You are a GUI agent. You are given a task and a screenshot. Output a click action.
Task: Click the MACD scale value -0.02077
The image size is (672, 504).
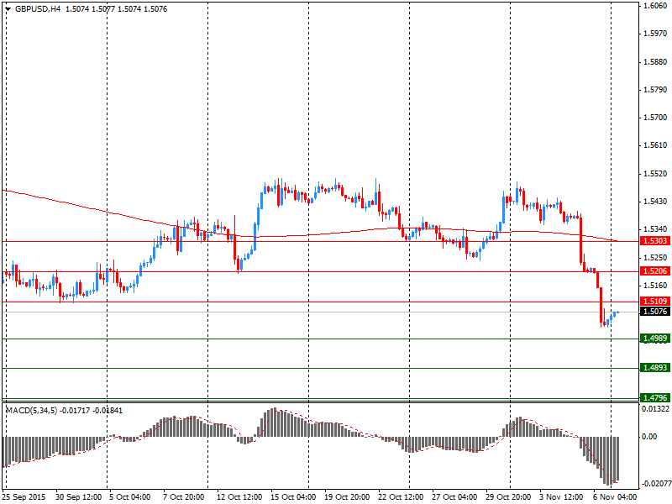point(655,484)
